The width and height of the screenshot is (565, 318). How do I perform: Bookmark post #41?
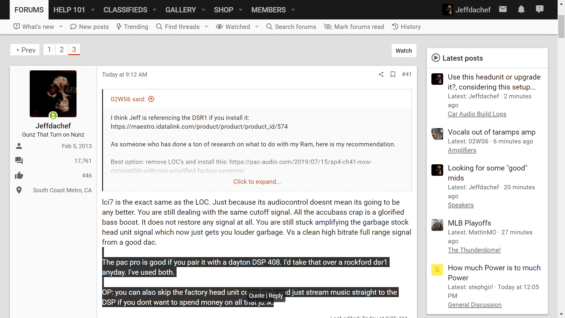point(393,74)
